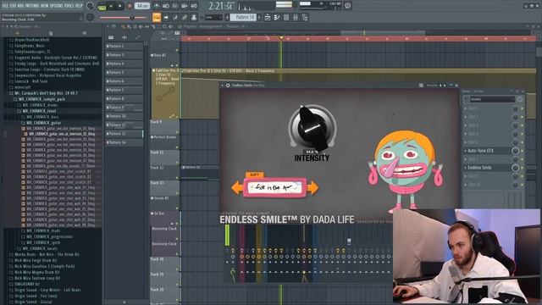Select the previous preset arrow in the plugin title bar
This screenshot has height=305, width=542.
(440, 85)
